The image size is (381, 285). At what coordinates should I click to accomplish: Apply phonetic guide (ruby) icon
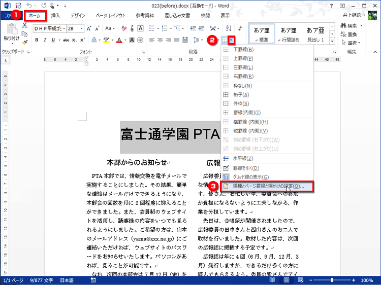[132, 28]
